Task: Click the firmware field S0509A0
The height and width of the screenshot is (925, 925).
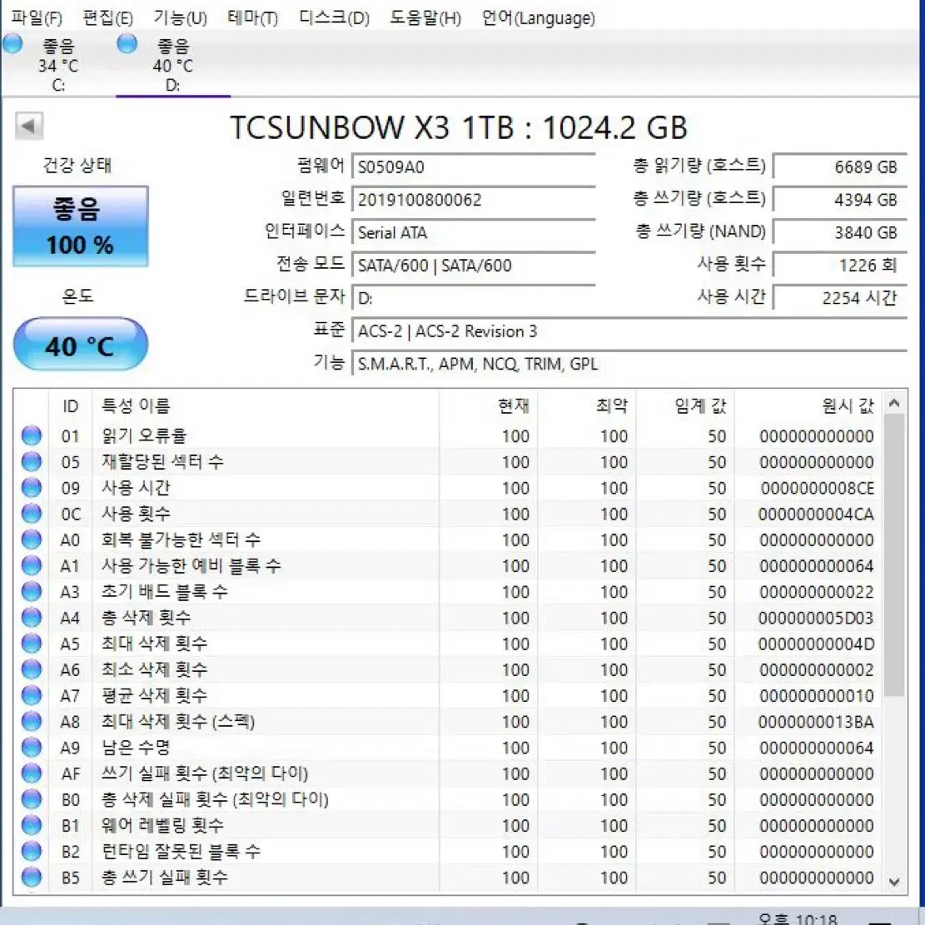Action: click(x=474, y=167)
